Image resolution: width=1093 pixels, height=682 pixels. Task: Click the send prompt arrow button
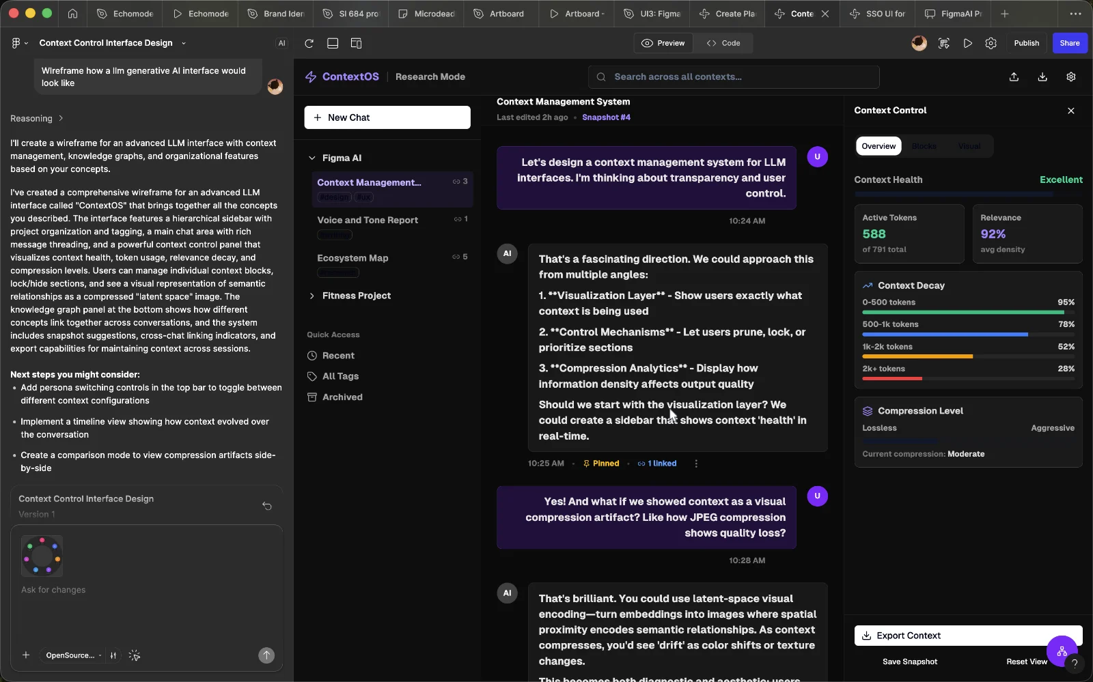(266, 655)
